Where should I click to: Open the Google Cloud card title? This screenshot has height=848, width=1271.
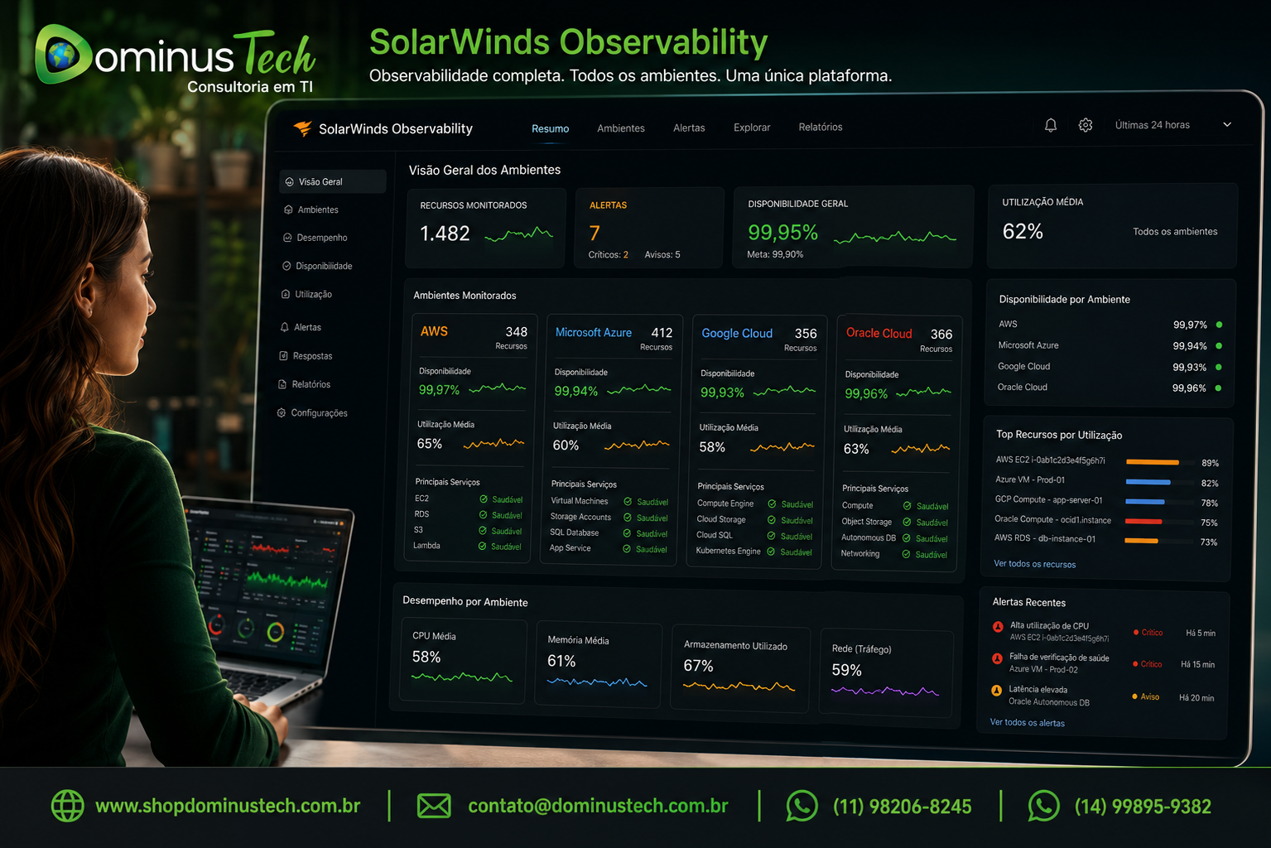(x=737, y=333)
